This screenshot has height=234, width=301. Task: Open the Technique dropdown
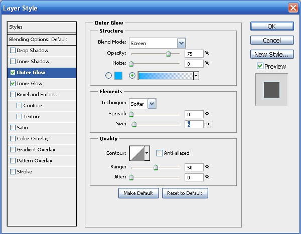point(152,104)
